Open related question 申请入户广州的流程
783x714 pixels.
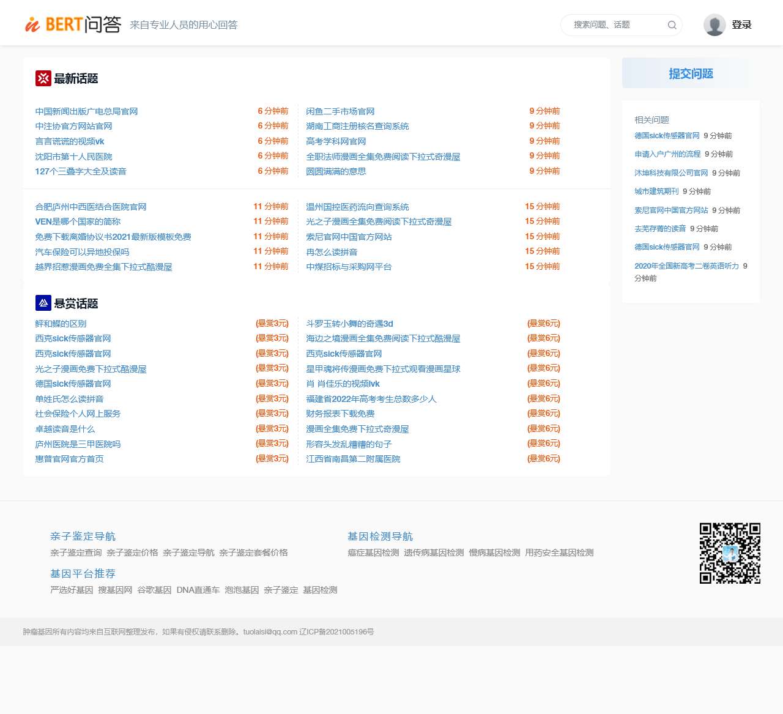click(x=667, y=154)
